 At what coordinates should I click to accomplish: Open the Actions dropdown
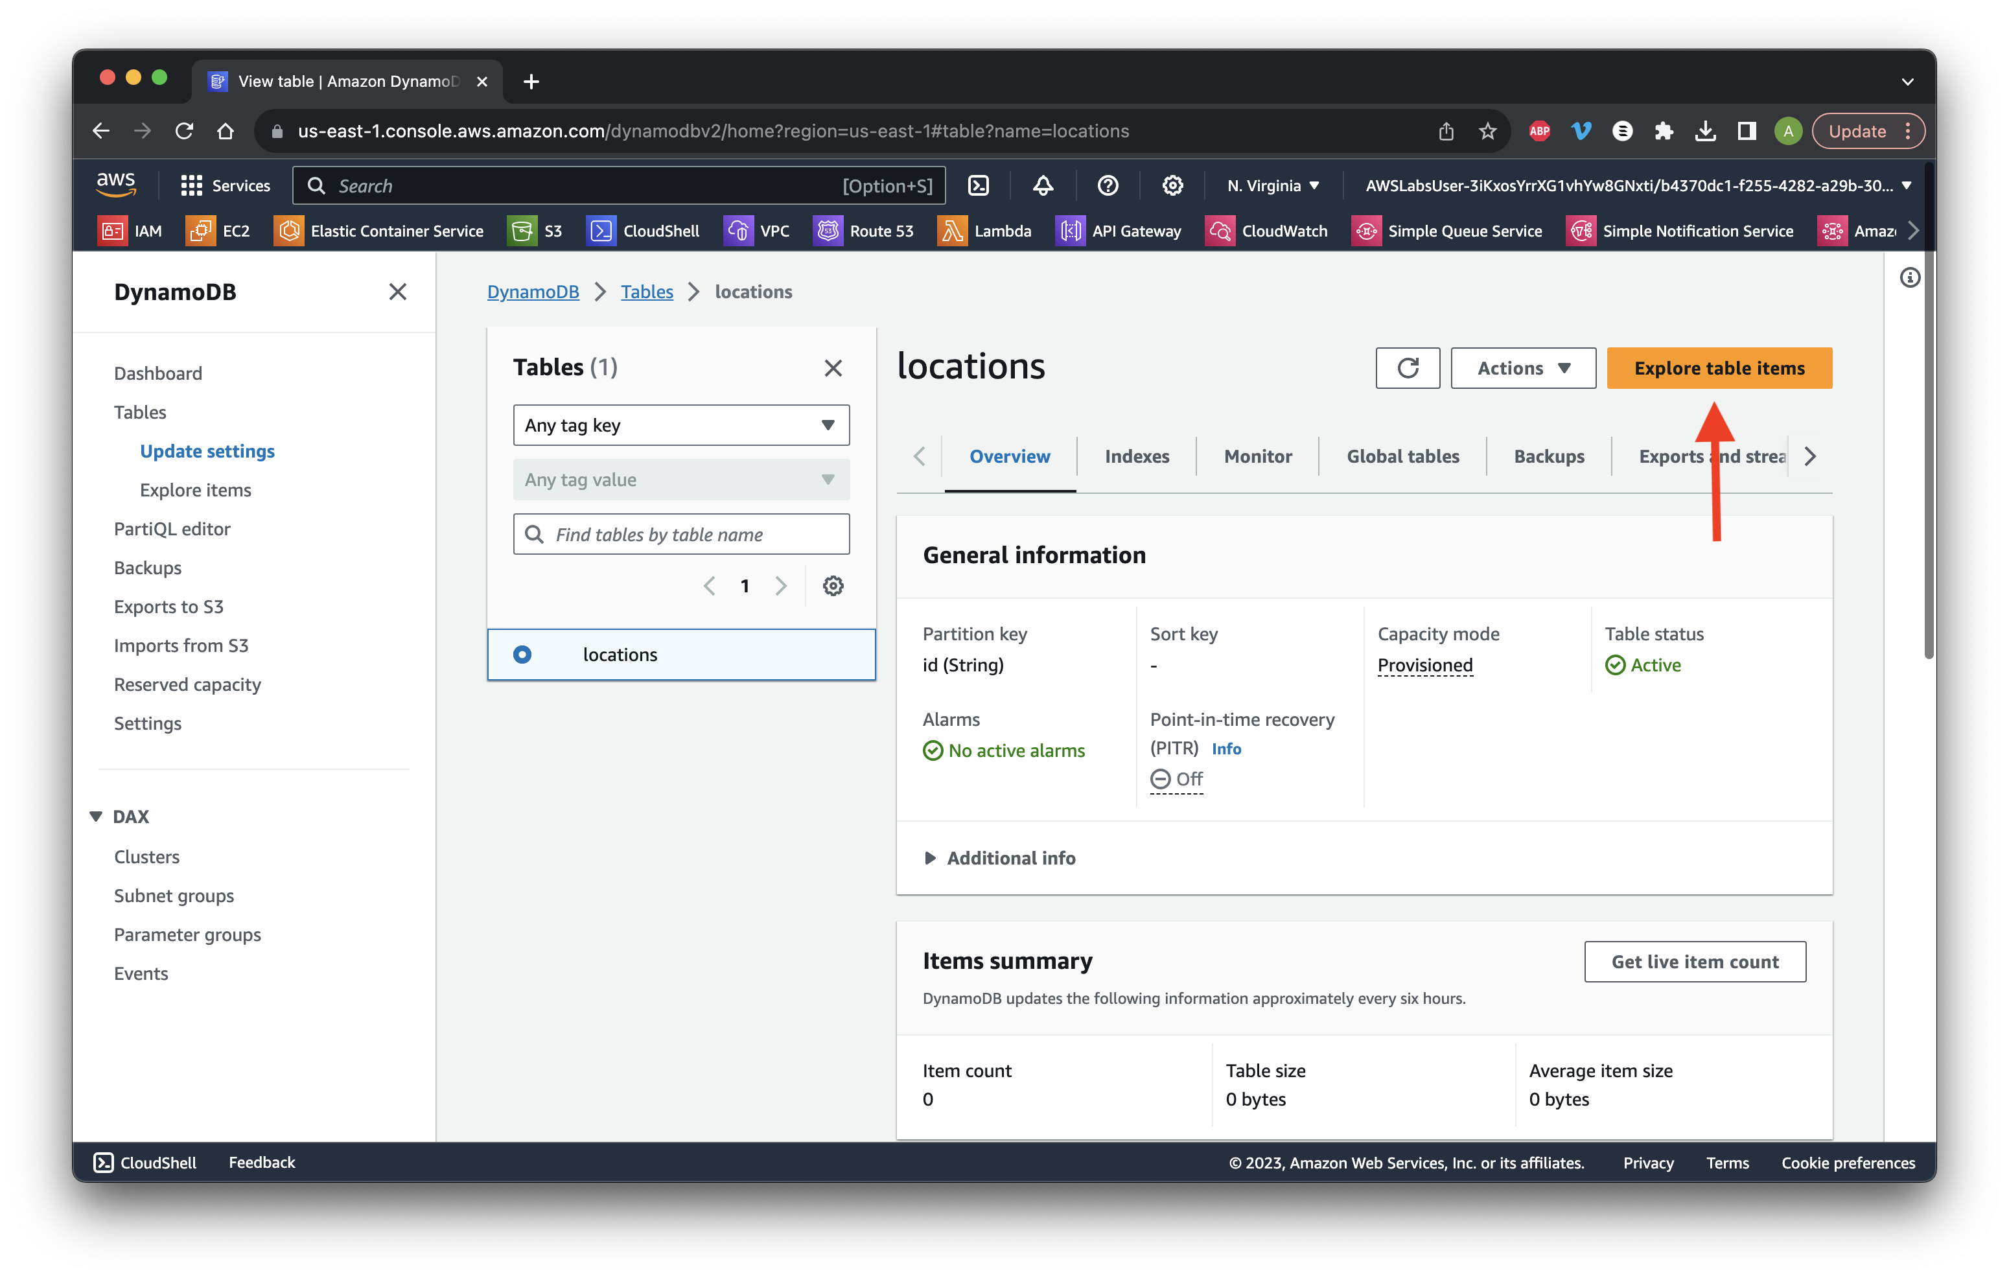point(1524,368)
